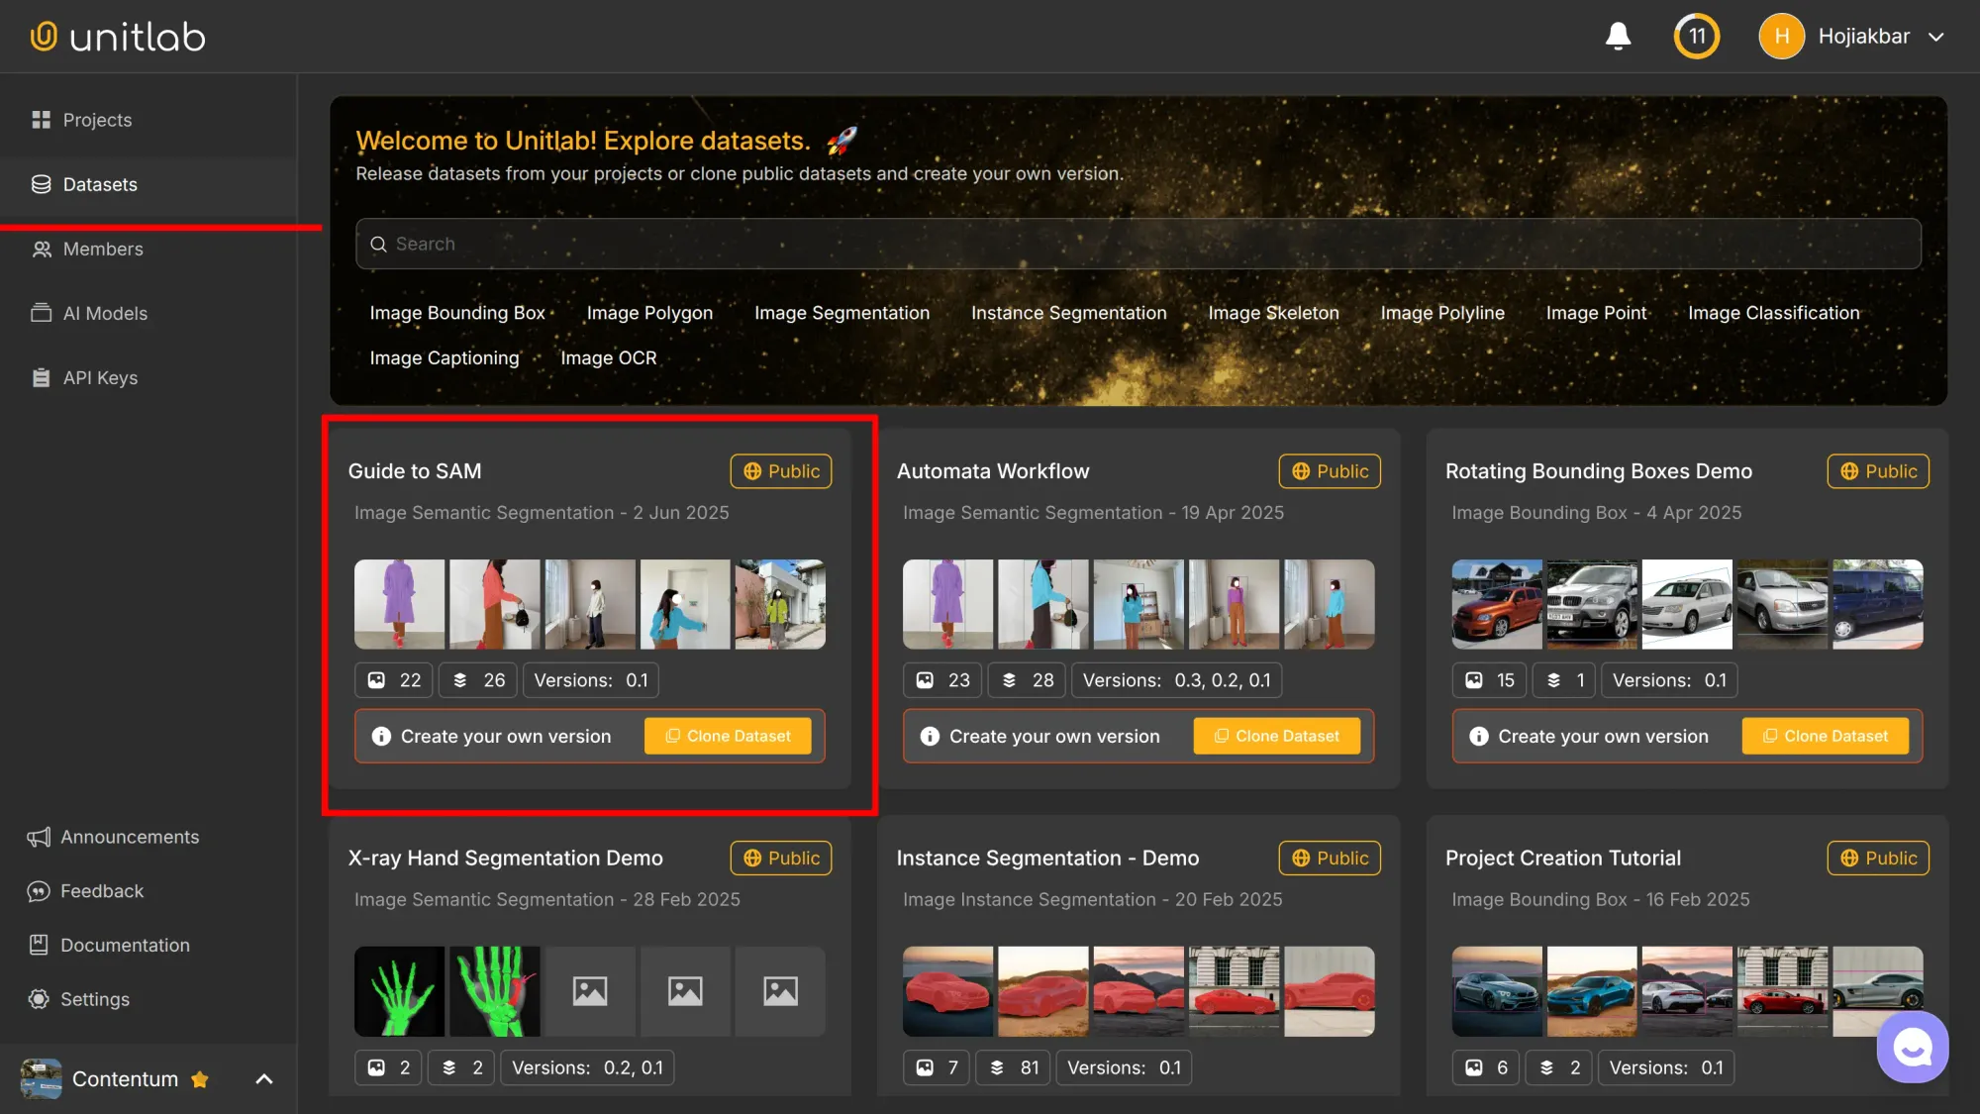Filter datasets by Image Bounding Box

[457, 313]
